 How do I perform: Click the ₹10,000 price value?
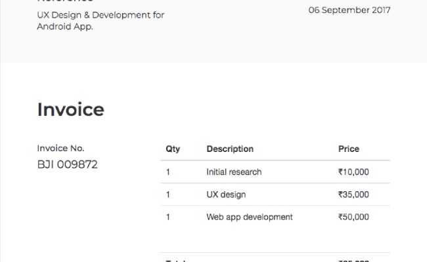point(353,172)
